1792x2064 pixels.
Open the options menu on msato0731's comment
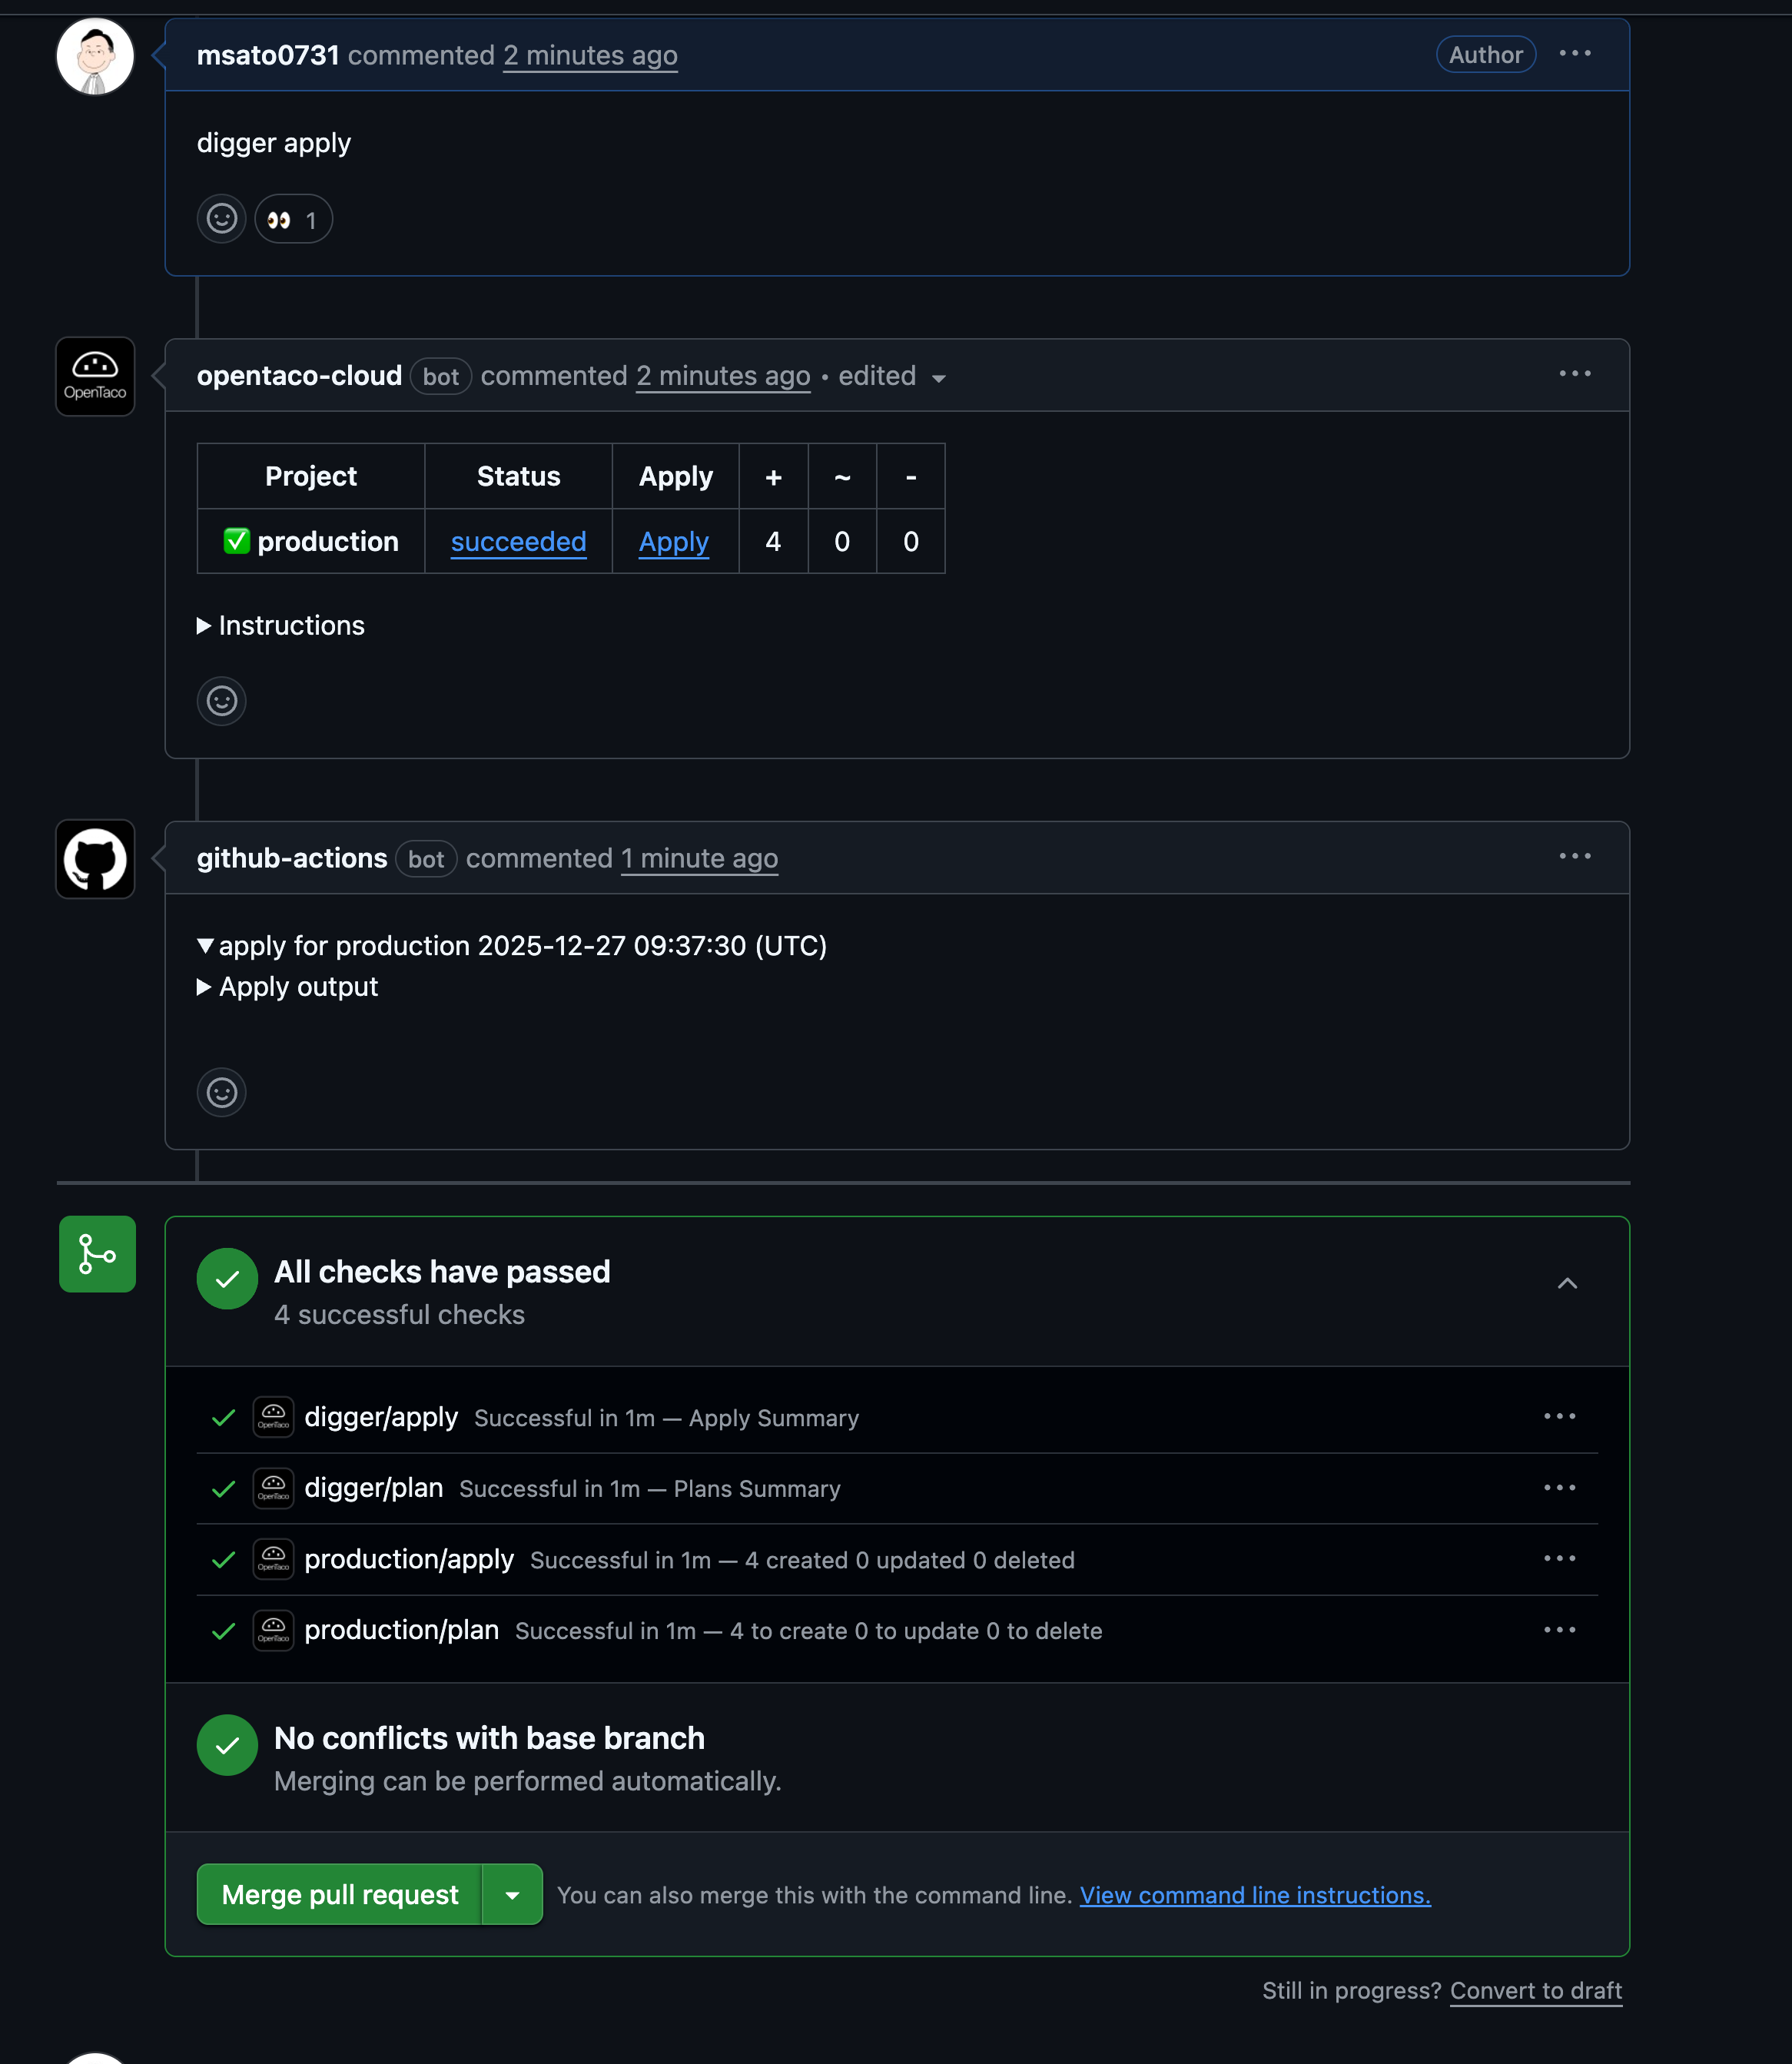1575,53
